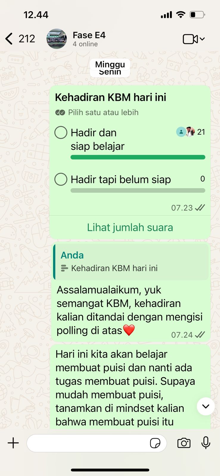Tap the scroll-to-bottom chevron button

[x=206, y=406]
